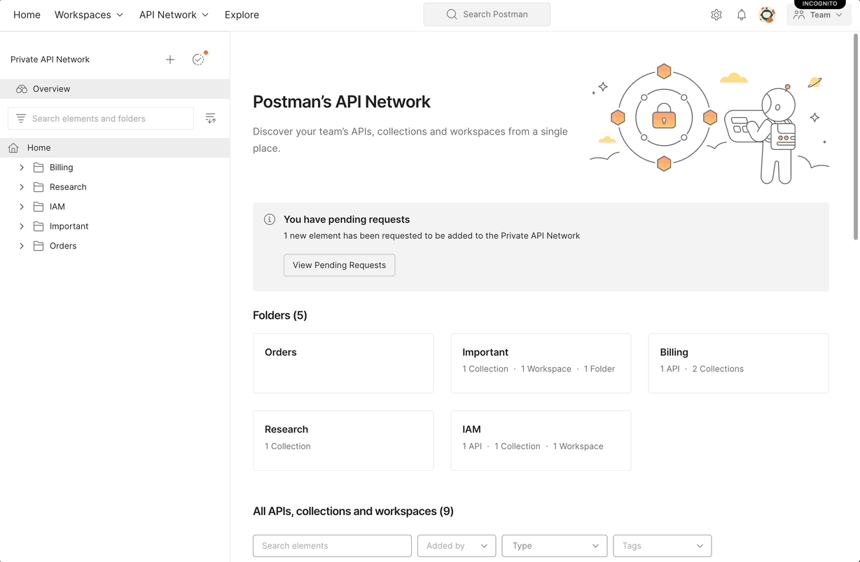Expand the IAM folder in the sidebar
860x562 pixels.
21,207
